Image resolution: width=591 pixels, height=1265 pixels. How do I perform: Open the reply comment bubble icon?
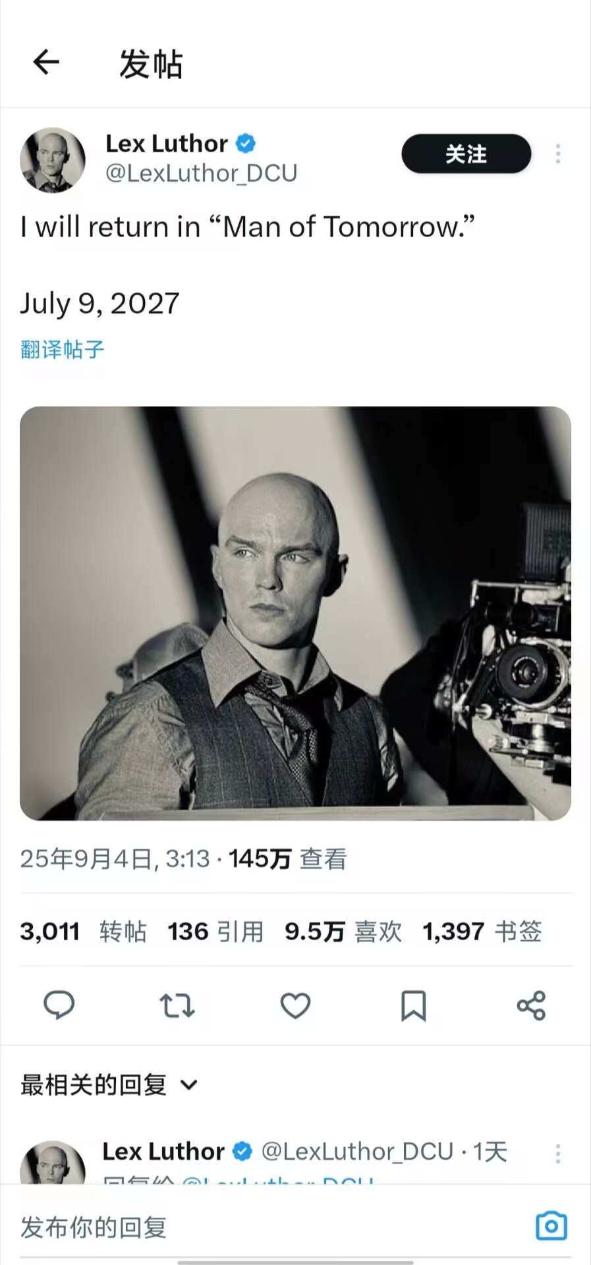point(59,1005)
